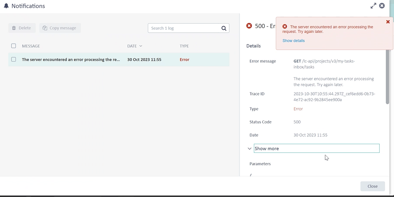Viewport: 394px width, 197px height.
Task: Dismiss the red error toast popup
Action: (388, 22)
